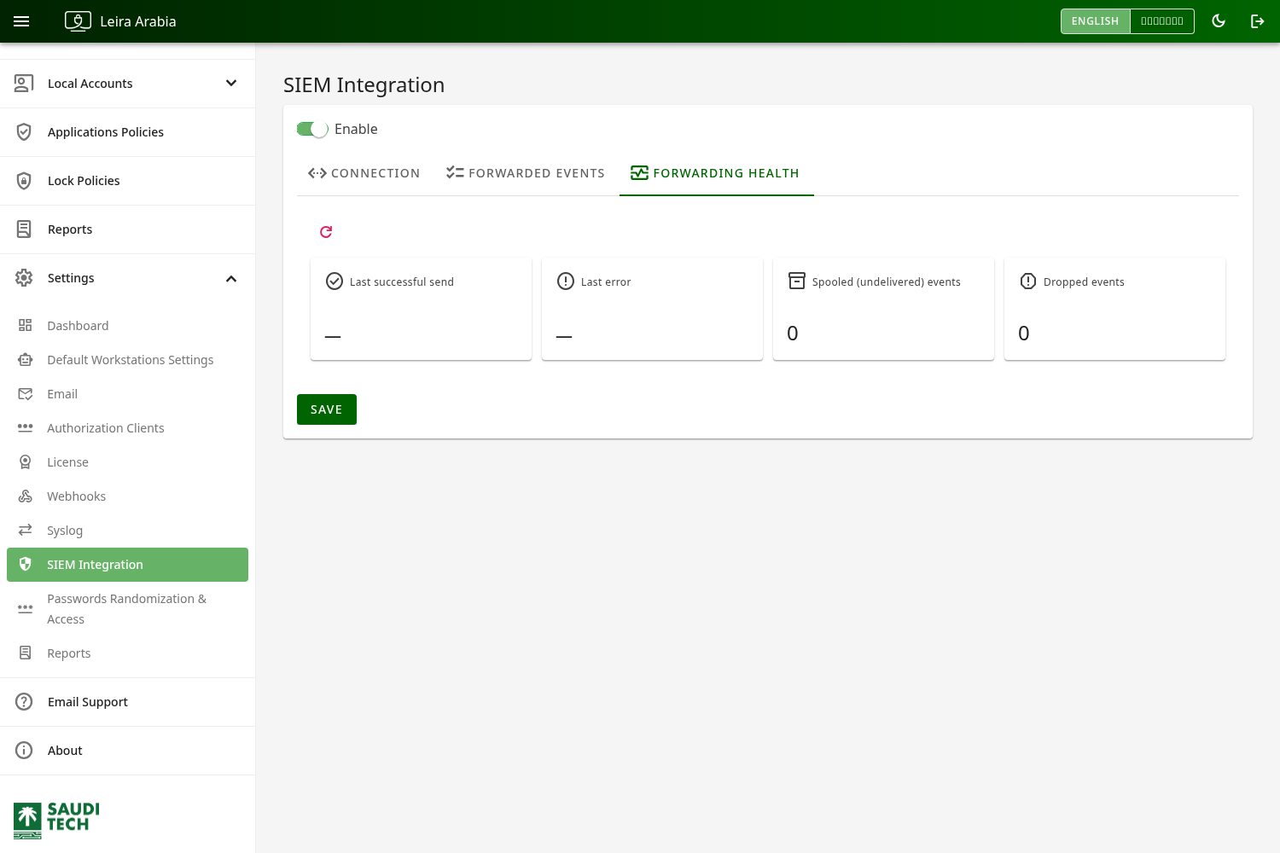Click Last successful send card
Viewport: 1280px width, 853px height.
coord(422,309)
